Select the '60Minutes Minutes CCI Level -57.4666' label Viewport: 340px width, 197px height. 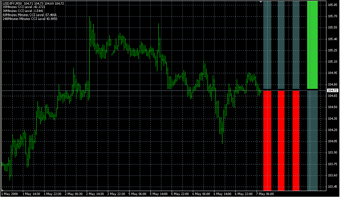(30, 15)
